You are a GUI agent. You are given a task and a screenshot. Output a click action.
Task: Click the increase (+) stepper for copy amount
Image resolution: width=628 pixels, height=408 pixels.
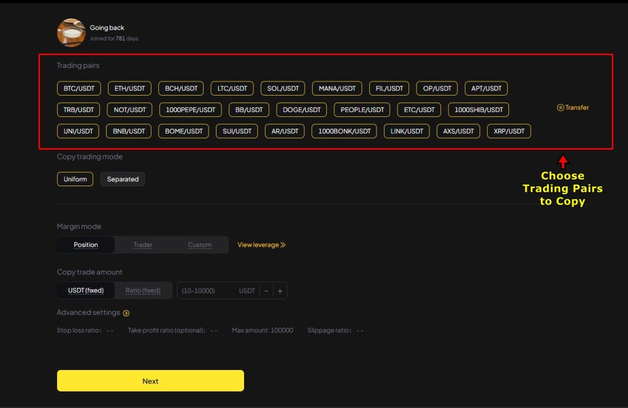[x=280, y=290]
